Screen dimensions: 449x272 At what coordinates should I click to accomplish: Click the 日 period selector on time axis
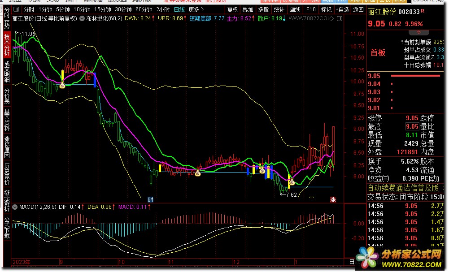(351, 262)
